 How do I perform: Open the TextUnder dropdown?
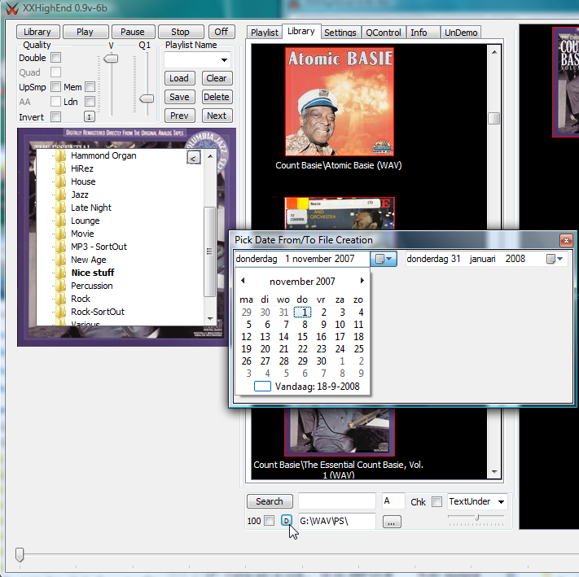point(501,502)
